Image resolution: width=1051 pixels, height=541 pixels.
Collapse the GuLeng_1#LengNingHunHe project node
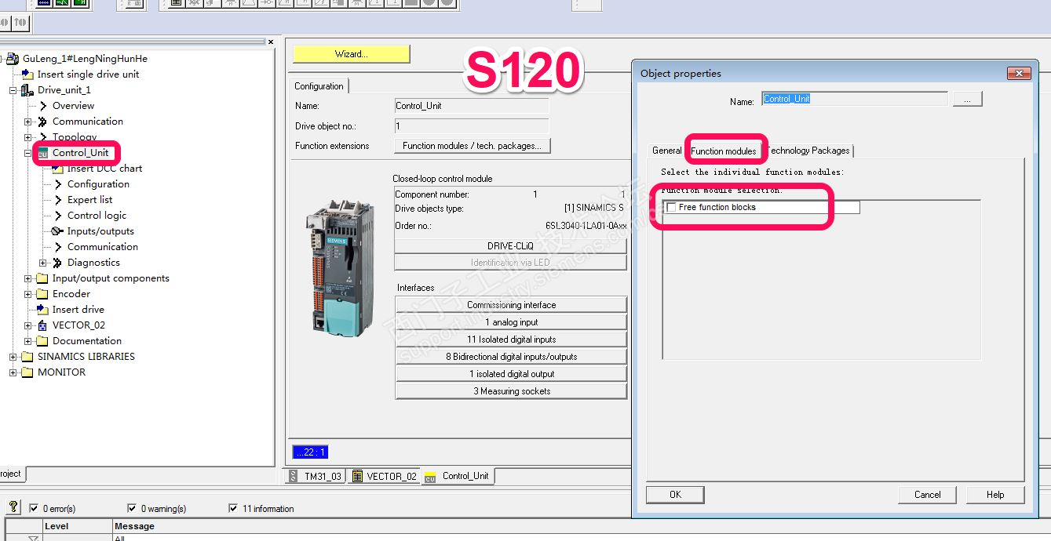(x=2, y=59)
